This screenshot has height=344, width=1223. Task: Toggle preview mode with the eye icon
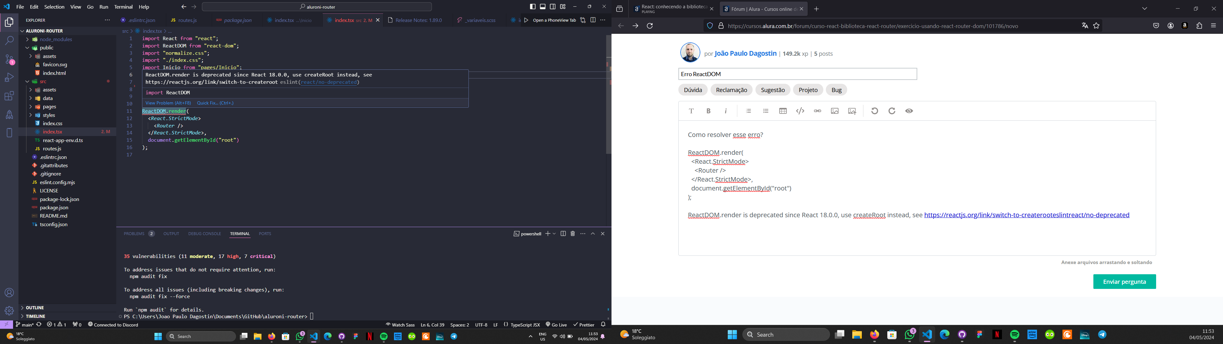(x=909, y=111)
